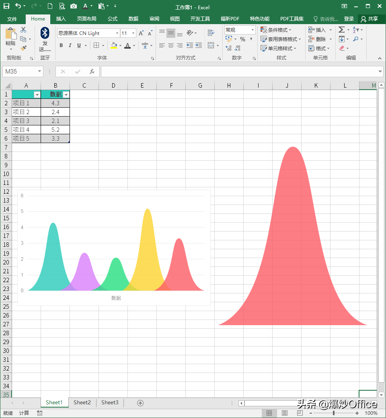Switch to the 公式 Formulas tab
The width and height of the screenshot is (386, 418).
coord(113,18)
